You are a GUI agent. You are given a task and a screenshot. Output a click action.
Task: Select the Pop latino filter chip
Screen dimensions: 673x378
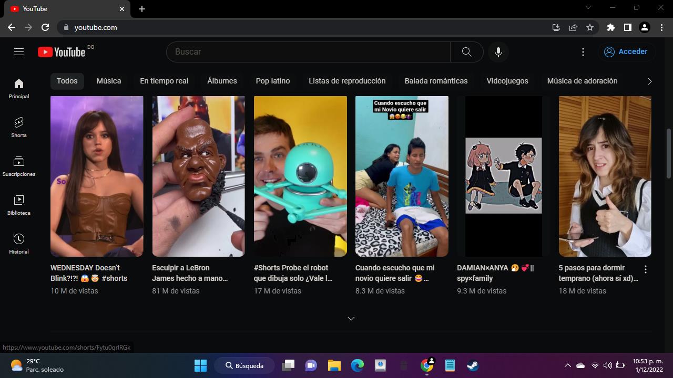[272, 81]
